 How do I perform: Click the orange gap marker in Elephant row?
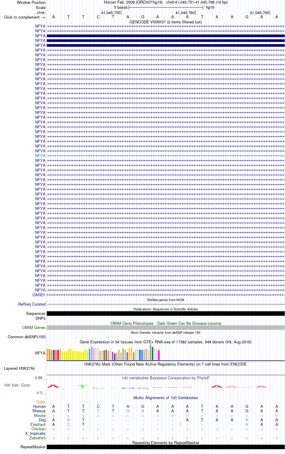(x=181, y=424)
